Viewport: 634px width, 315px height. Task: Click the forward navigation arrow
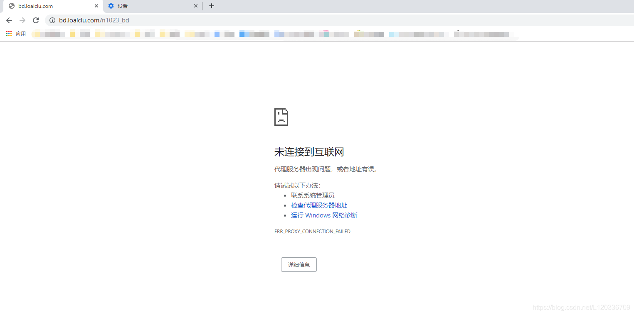[x=22, y=20]
